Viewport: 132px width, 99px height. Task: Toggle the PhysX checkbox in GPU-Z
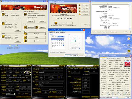[x=120, y=95]
